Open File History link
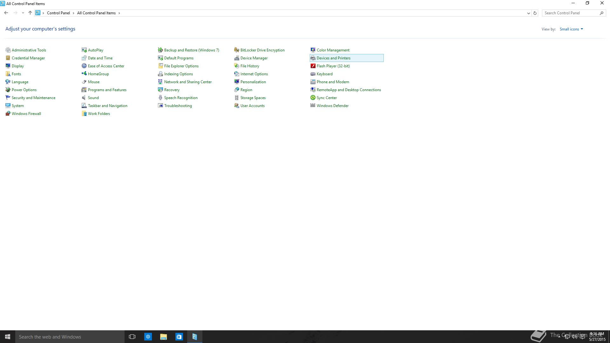610x343 pixels. pyautogui.click(x=250, y=66)
